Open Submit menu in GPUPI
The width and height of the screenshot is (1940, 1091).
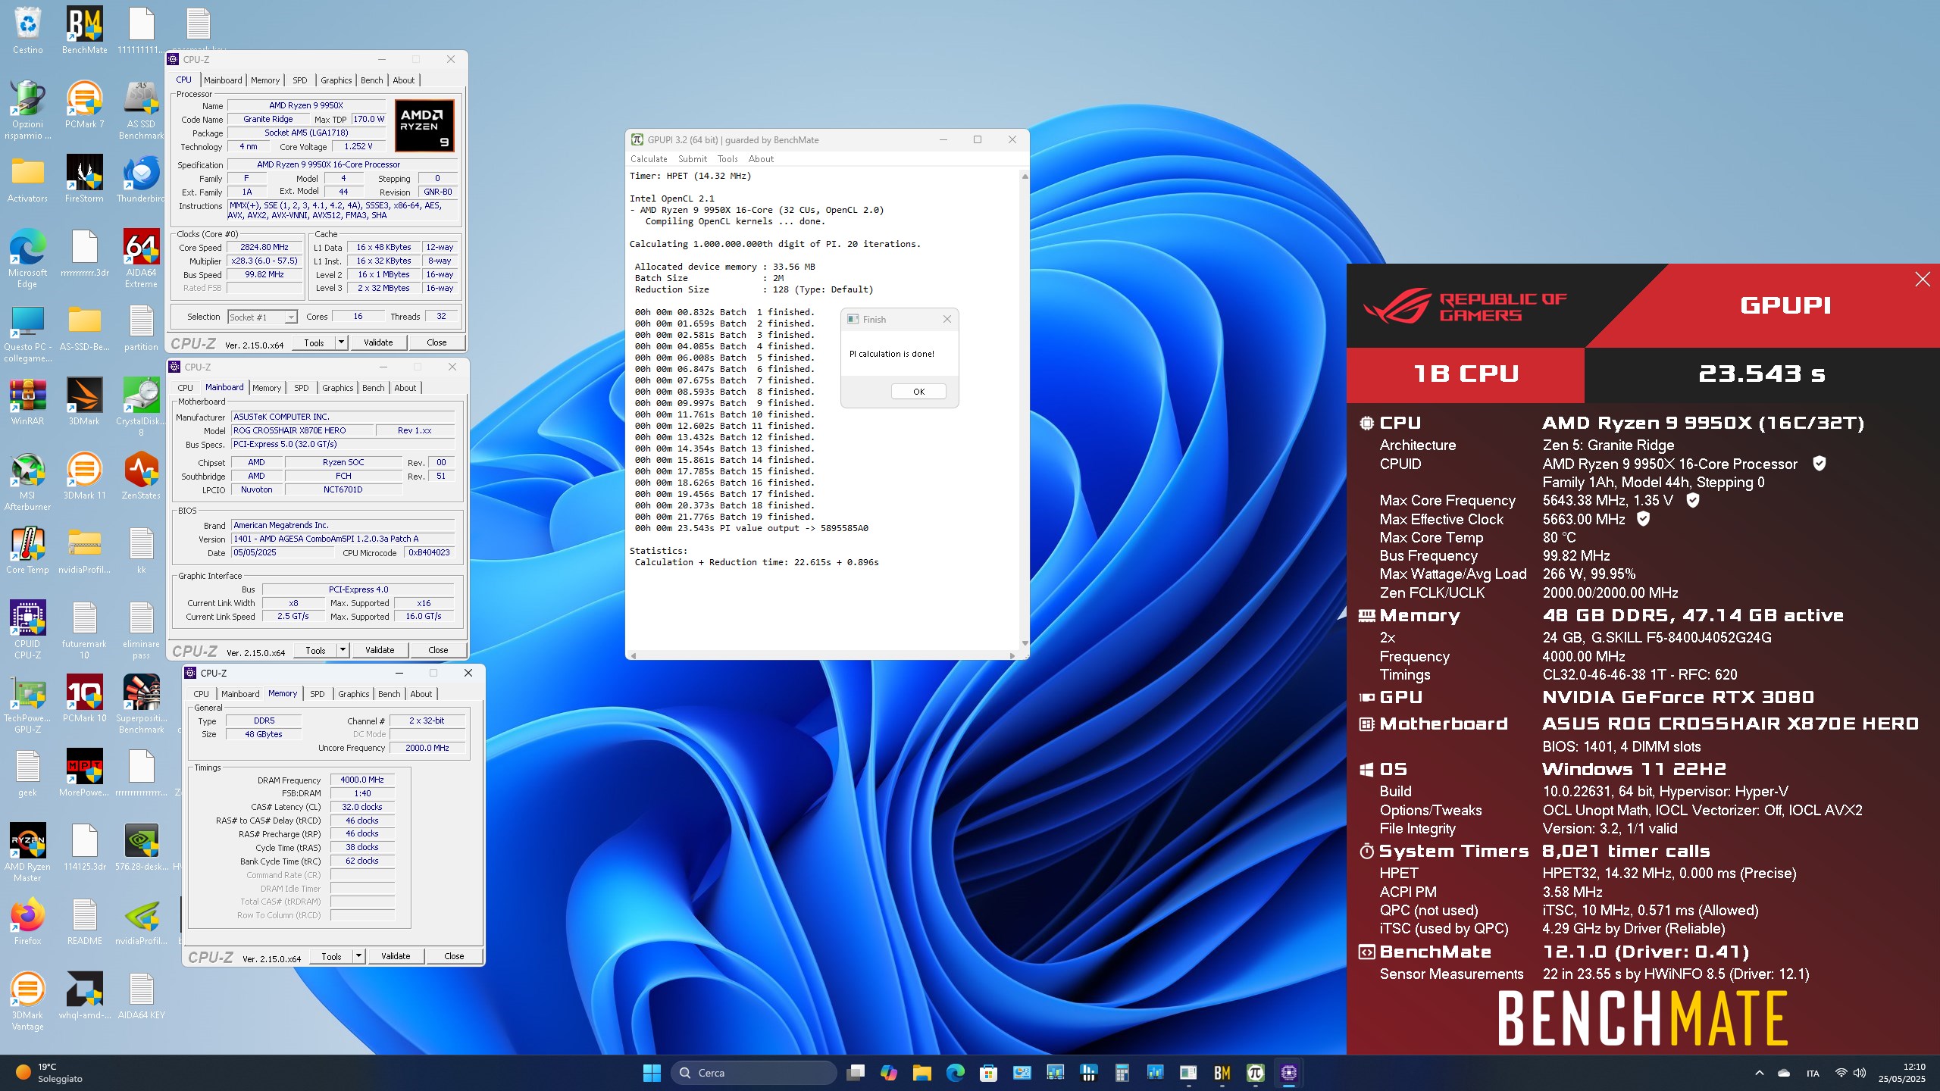pyautogui.click(x=693, y=159)
